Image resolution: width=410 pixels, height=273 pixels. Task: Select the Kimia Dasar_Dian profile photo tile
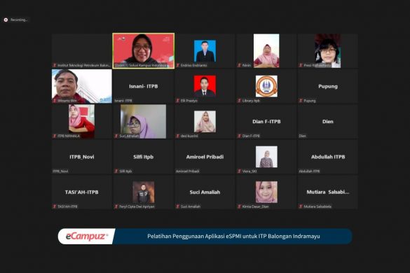tap(266, 192)
